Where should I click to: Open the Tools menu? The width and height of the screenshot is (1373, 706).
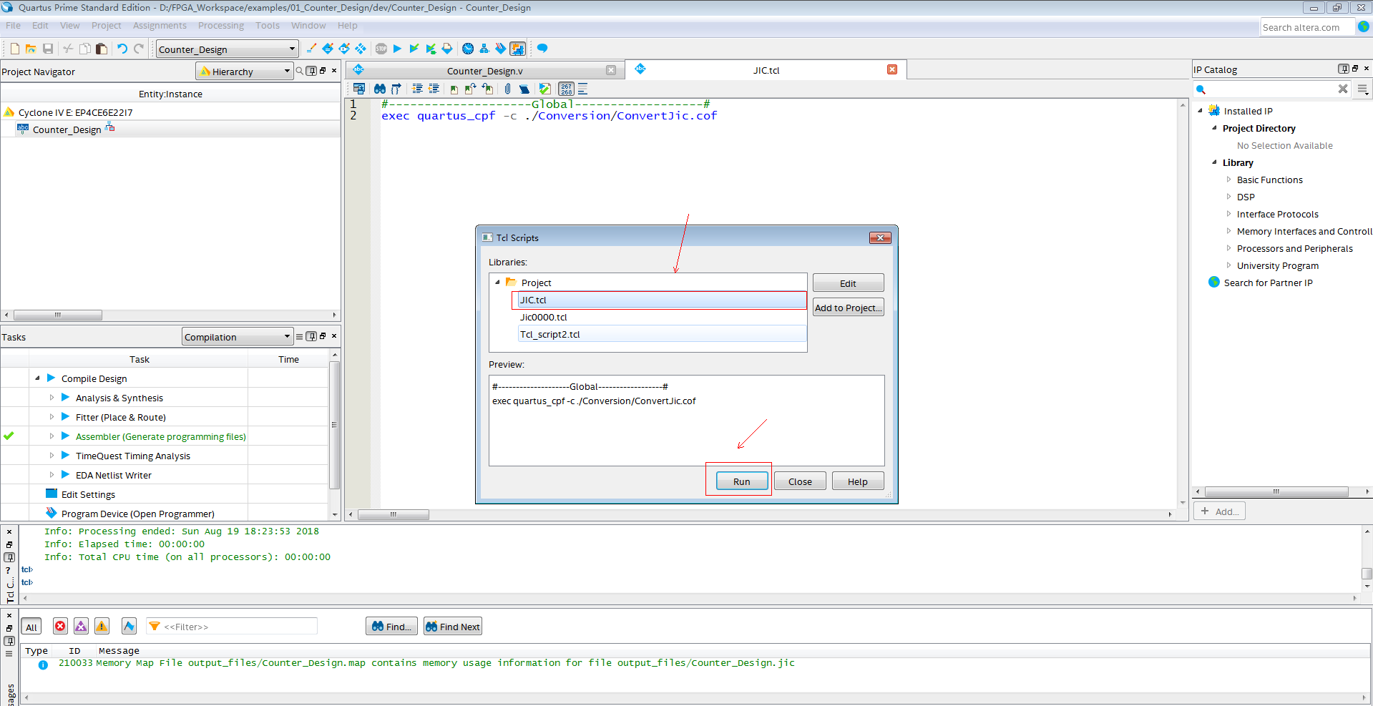pos(268,25)
